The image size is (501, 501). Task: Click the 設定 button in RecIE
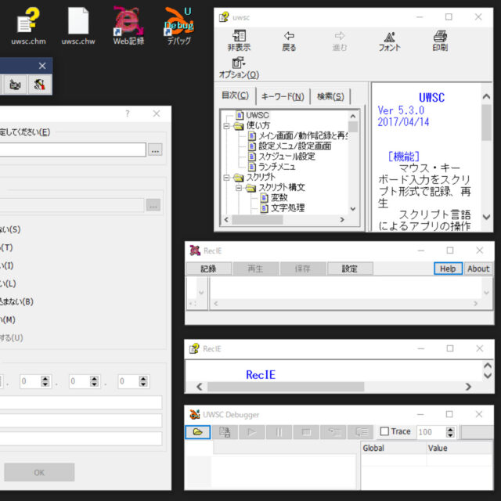pyautogui.click(x=350, y=269)
